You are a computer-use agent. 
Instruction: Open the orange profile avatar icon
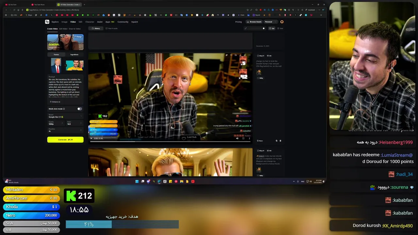282,22
